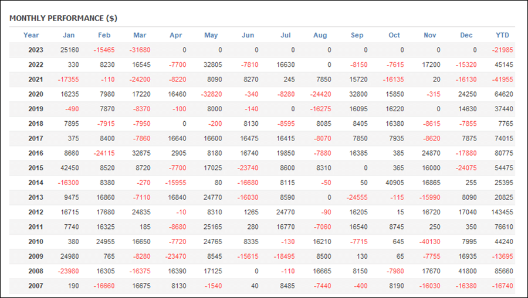The height and width of the screenshot is (298, 528).
Task: Select the 2019 year row label
Action: tap(36, 109)
